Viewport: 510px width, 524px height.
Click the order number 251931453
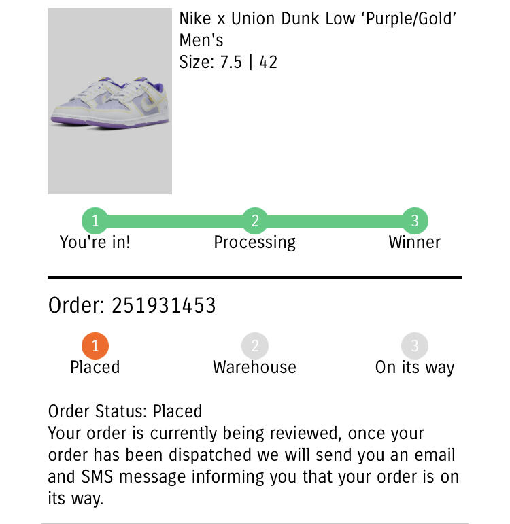point(163,306)
